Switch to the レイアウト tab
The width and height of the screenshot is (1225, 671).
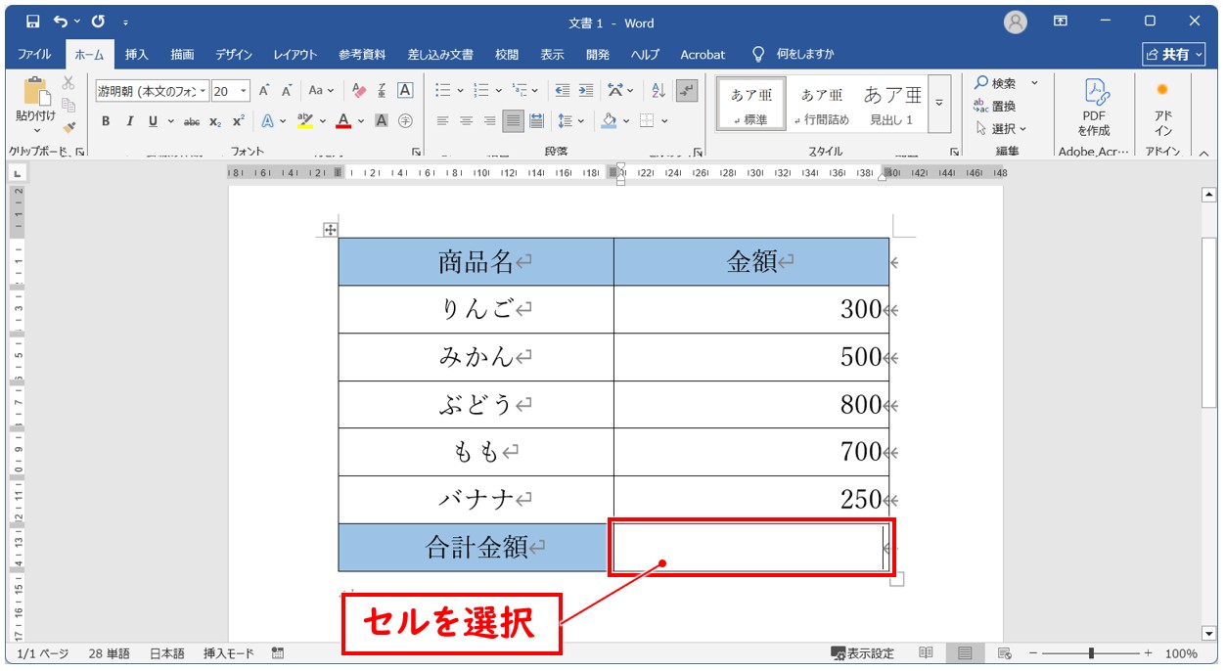(295, 55)
